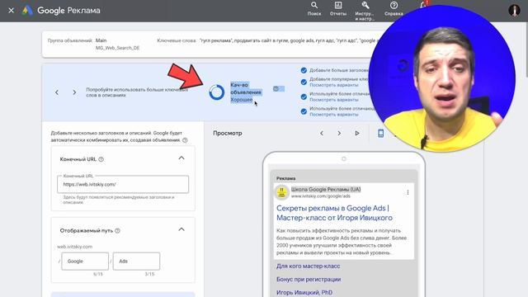Viewport: 528px width, 297px height.
Task: Go to next suggestion in ad strength bar
Action: (x=74, y=92)
